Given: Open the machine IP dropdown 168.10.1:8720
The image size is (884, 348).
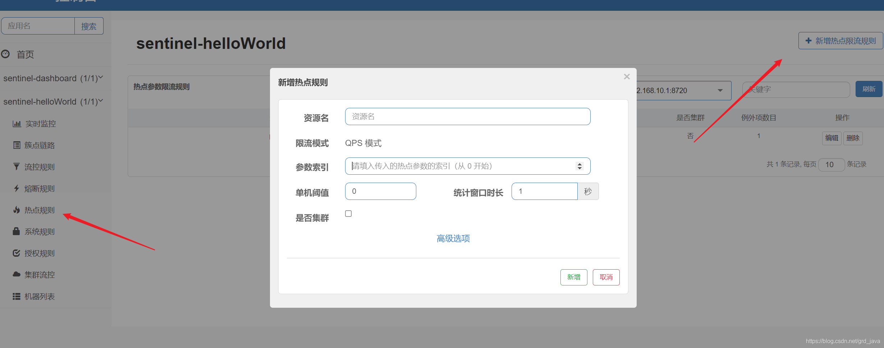Looking at the screenshot, I should click(x=684, y=91).
